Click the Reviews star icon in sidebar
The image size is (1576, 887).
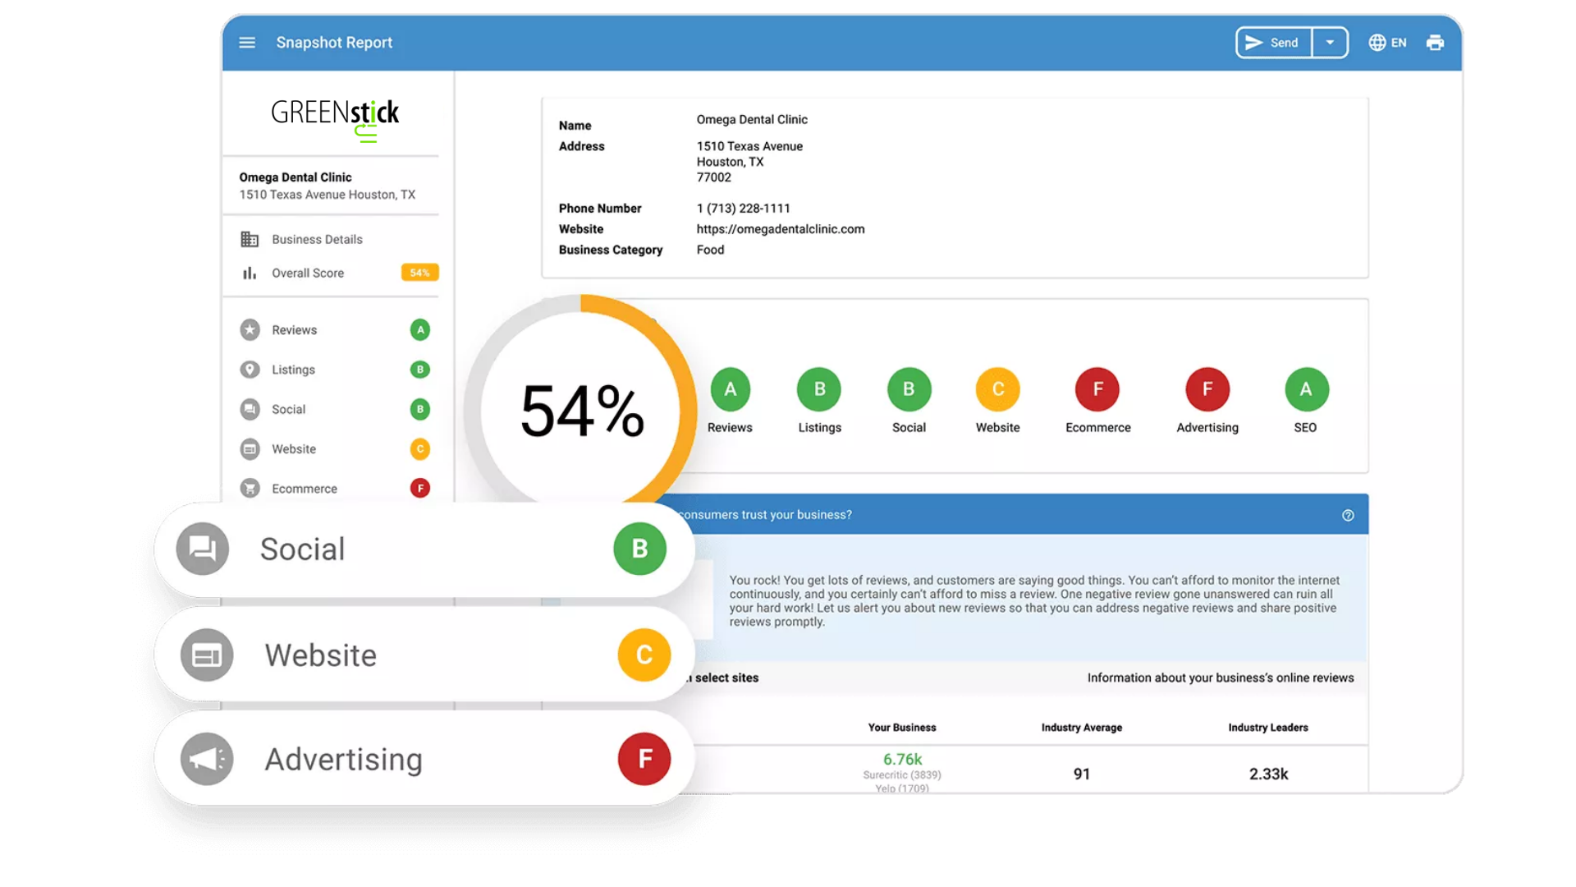[x=250, y=329]
